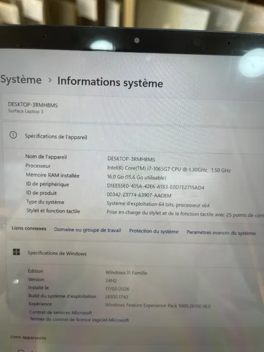
Task: Click the Surface Laptop 3 model text
Action: click(25, 111)
